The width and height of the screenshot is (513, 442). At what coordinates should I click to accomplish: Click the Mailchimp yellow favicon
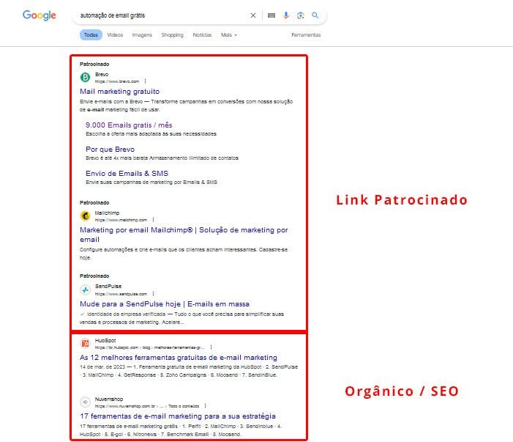(85, 216)
